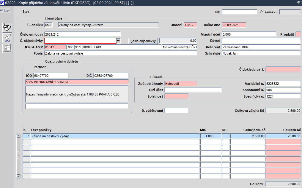Open the SPS paper plane icon

[7, 38]
